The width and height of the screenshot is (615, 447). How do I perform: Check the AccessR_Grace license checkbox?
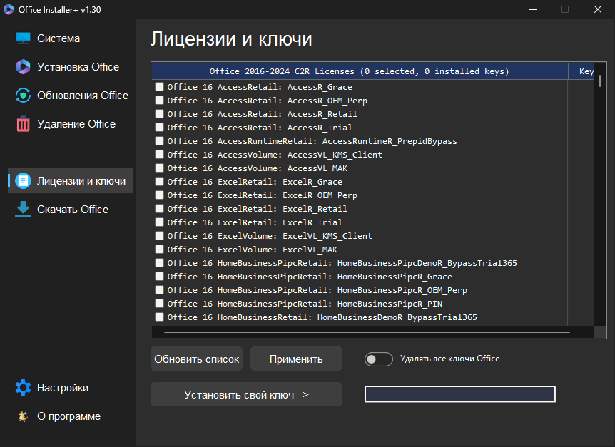[x=159, y=87]
